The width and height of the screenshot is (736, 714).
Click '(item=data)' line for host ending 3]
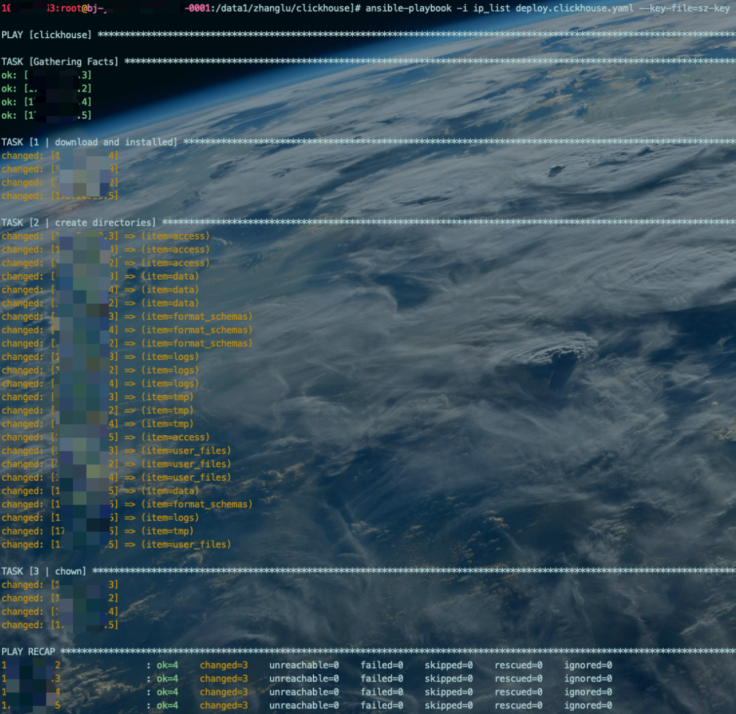click(x=100, y=276)
